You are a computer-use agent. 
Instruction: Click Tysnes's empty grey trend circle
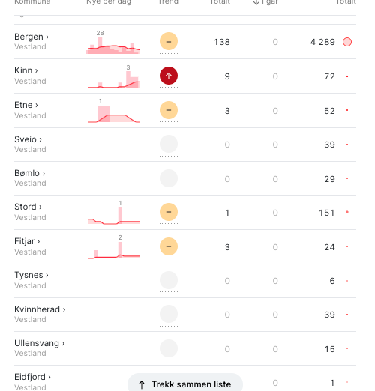tap(169, 280)
